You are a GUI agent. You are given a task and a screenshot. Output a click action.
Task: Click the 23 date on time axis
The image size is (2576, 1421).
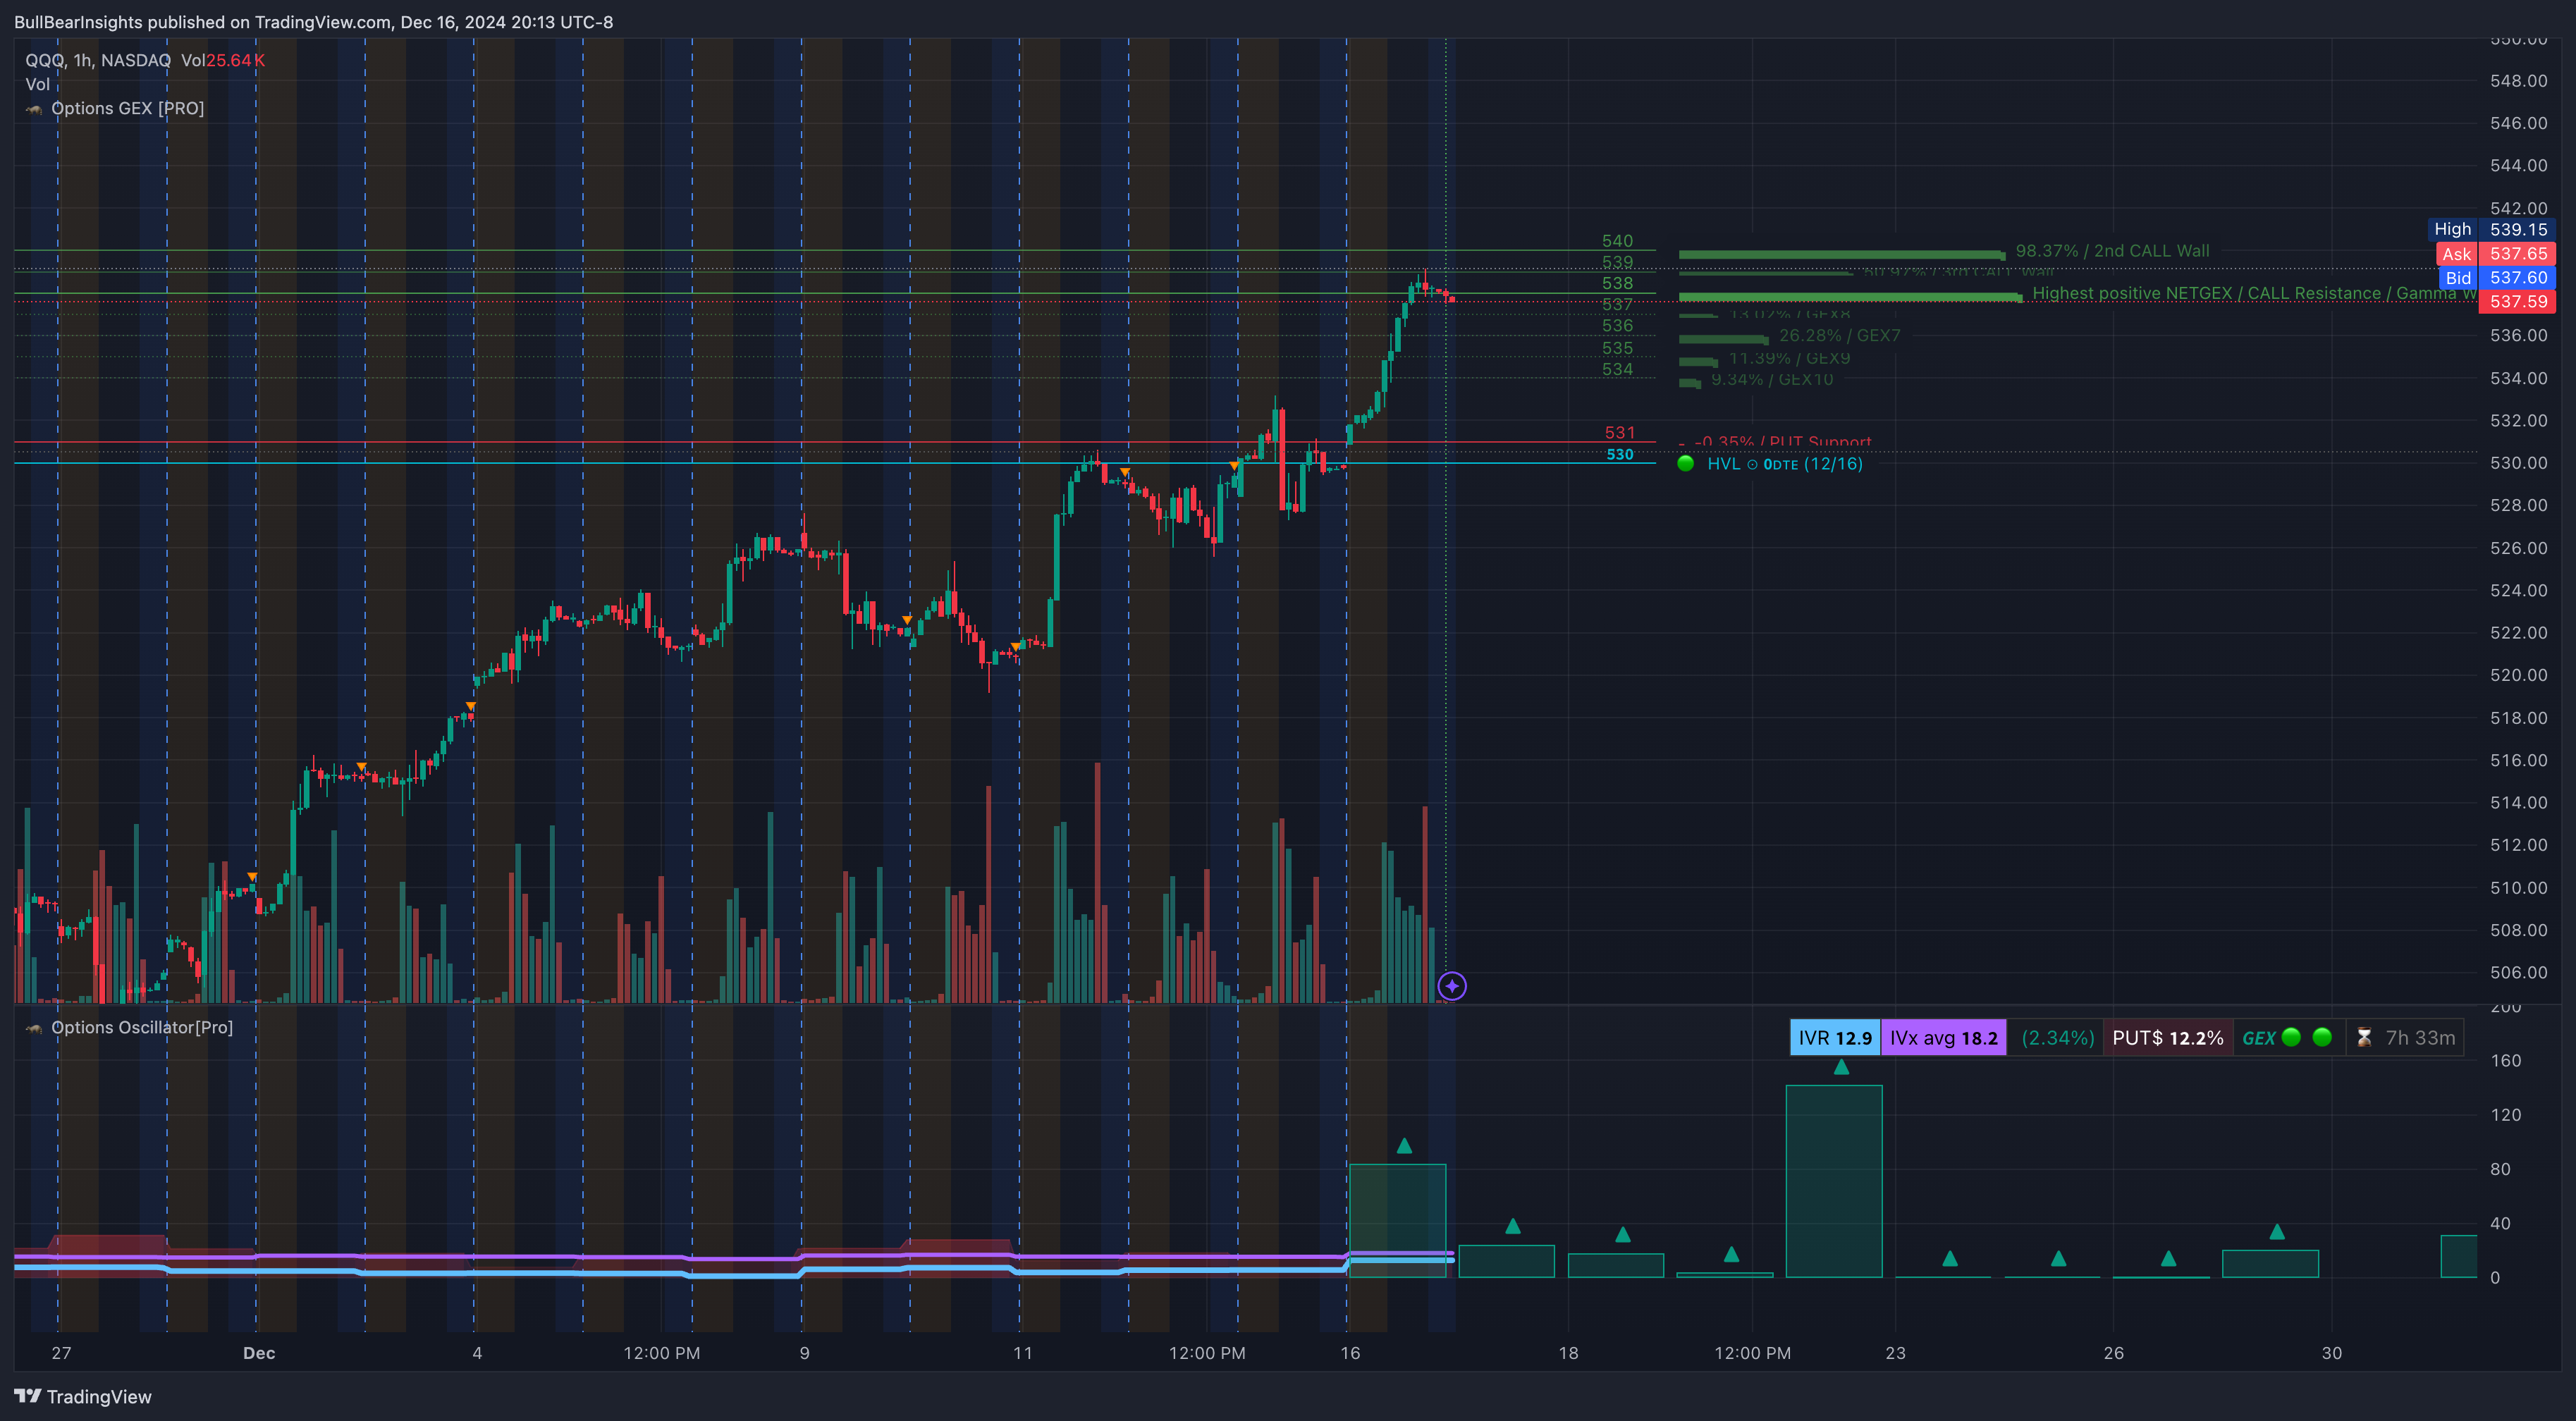point(1895,1353)
